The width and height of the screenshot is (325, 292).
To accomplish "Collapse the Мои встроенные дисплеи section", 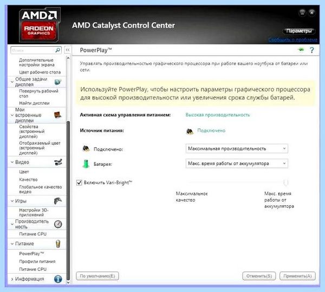I will [12, 115].
